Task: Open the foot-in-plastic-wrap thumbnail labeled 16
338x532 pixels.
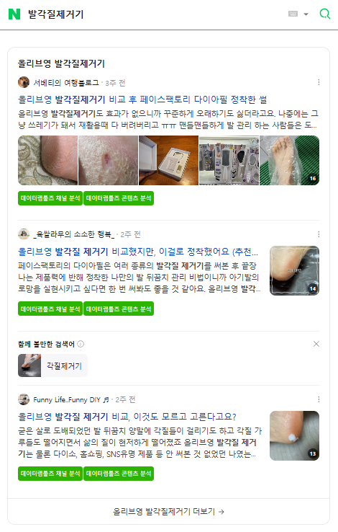Action: [289, 160]
